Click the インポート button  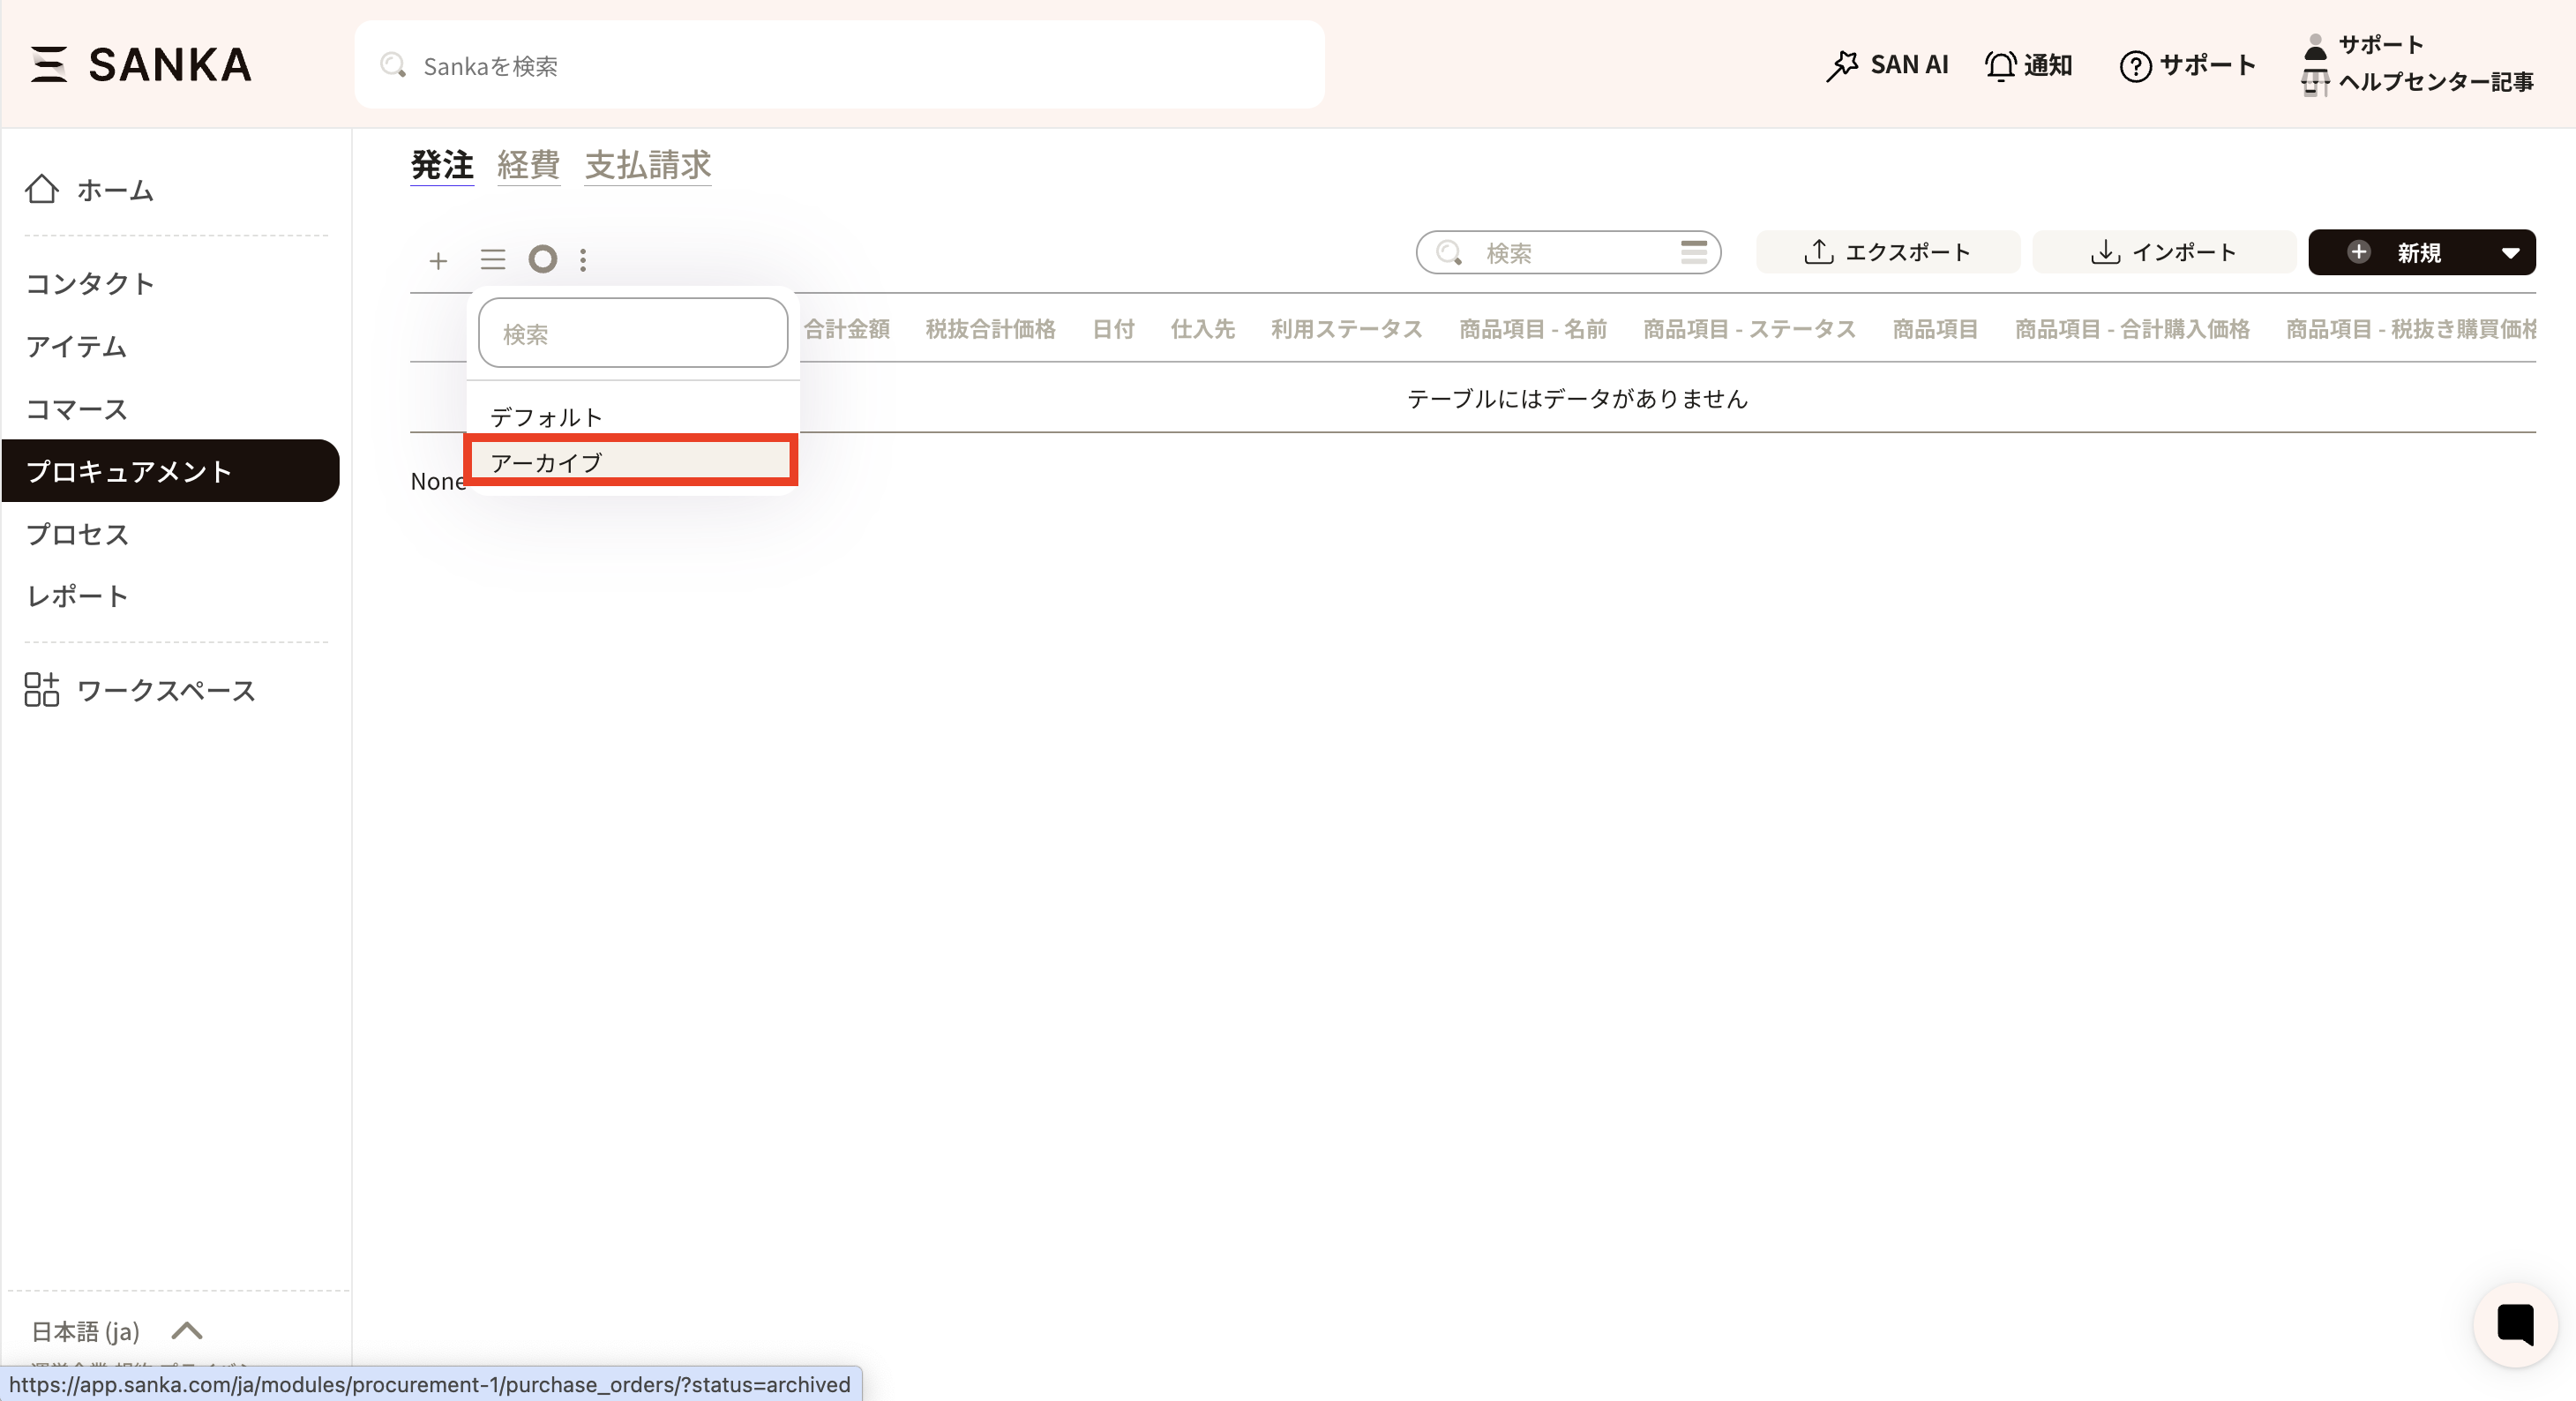click(x=2163, y=252)
